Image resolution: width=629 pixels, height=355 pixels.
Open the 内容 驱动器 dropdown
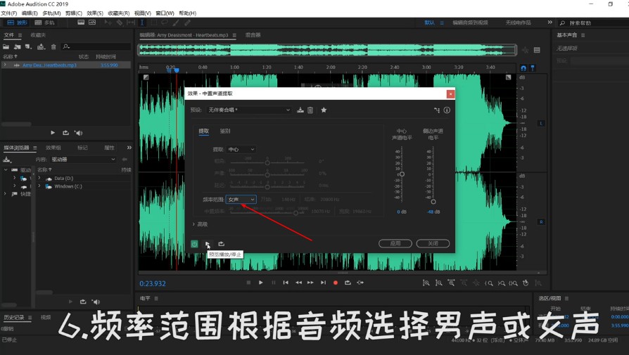[x=84, y=160]
